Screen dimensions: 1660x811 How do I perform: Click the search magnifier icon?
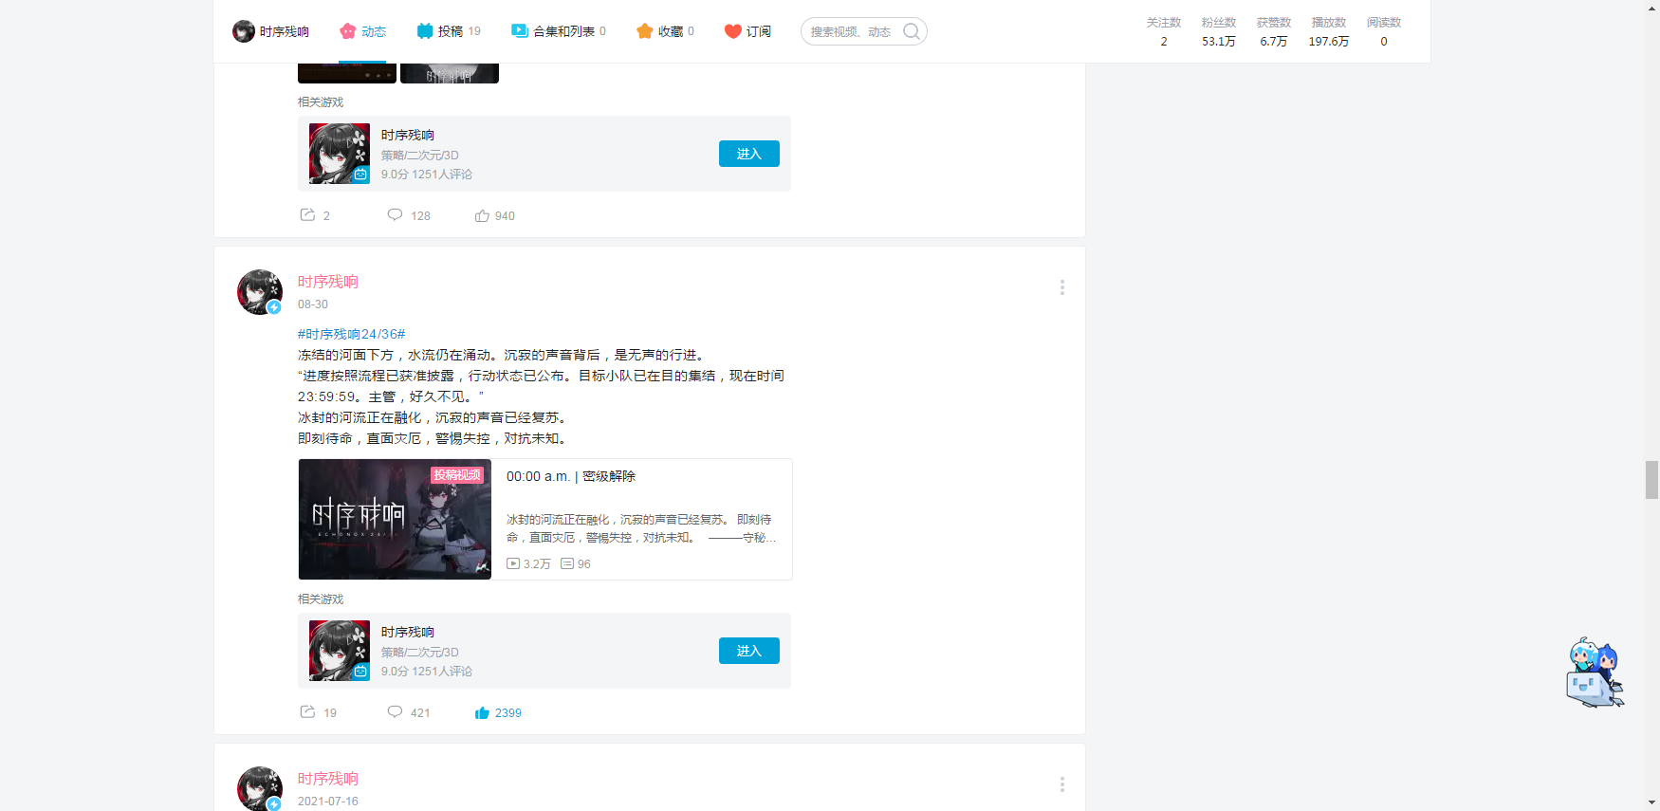pyautogui.click(x=912, y=31)
